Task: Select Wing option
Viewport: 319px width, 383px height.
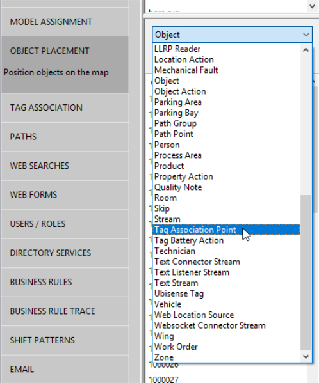Action: 226,336
